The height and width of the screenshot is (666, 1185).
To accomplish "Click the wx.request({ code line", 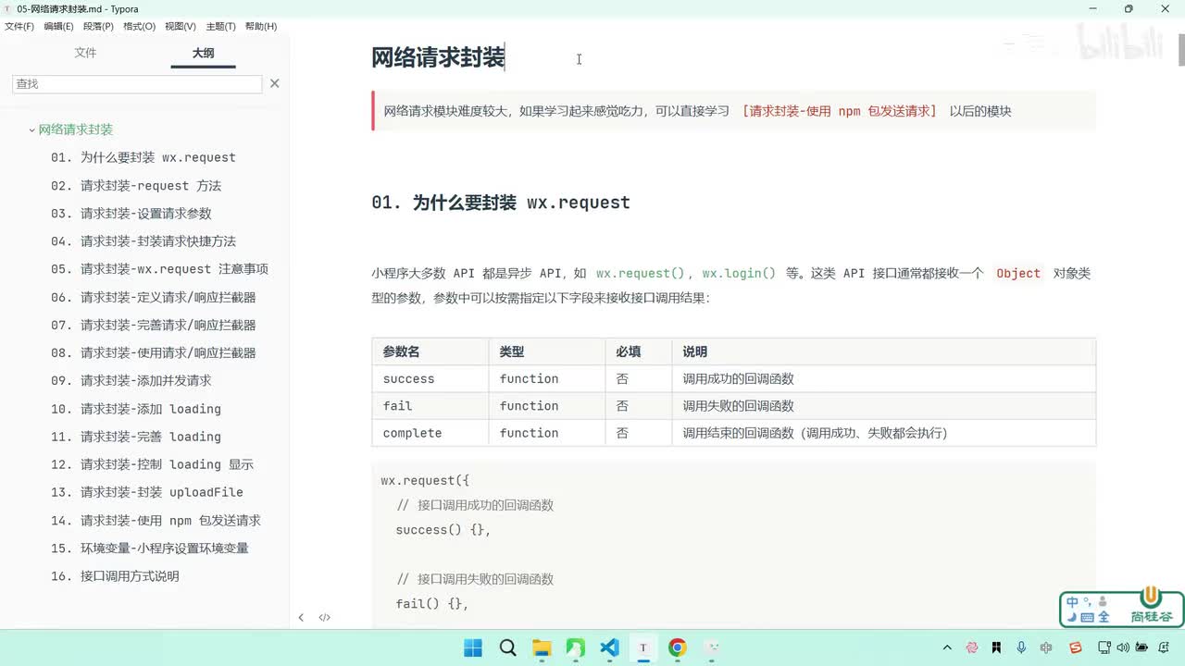I will point(426,481).
